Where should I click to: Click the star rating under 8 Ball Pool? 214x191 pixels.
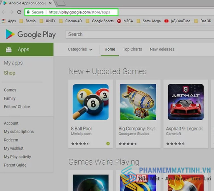80,144
